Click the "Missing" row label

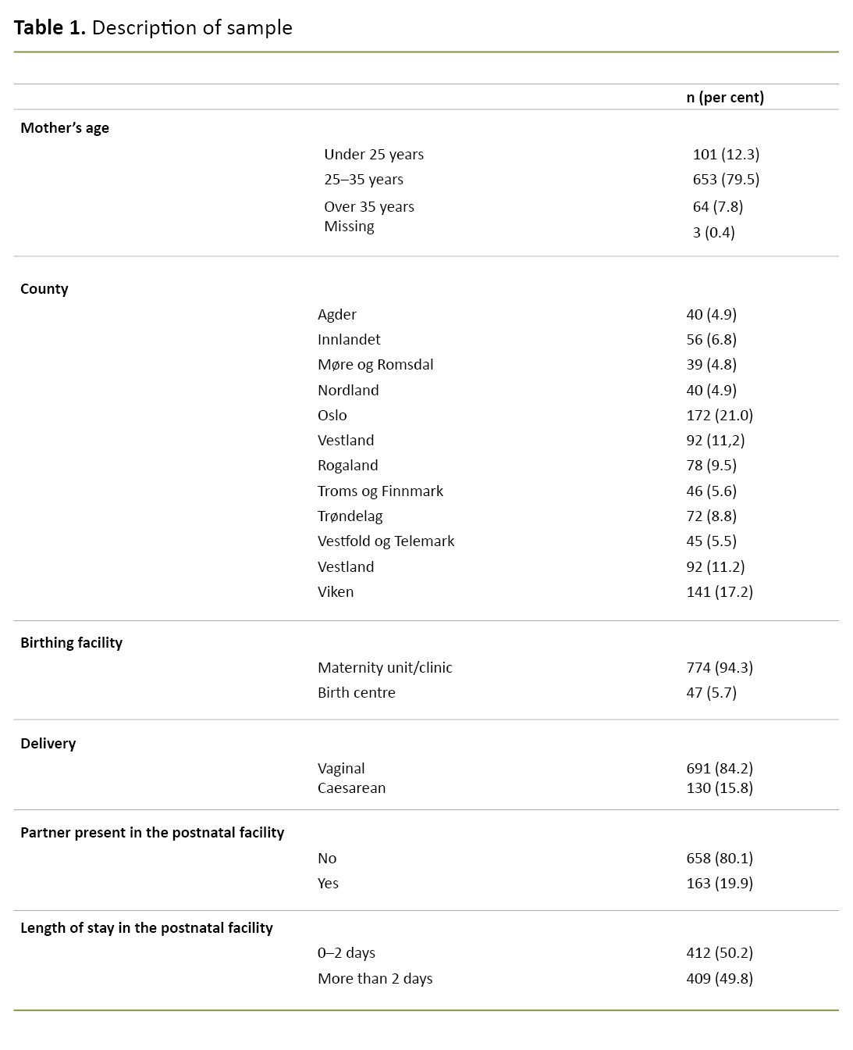(x=349, y=227)
